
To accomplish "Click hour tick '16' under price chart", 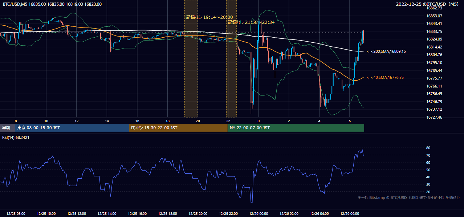I will coord(137,121).
